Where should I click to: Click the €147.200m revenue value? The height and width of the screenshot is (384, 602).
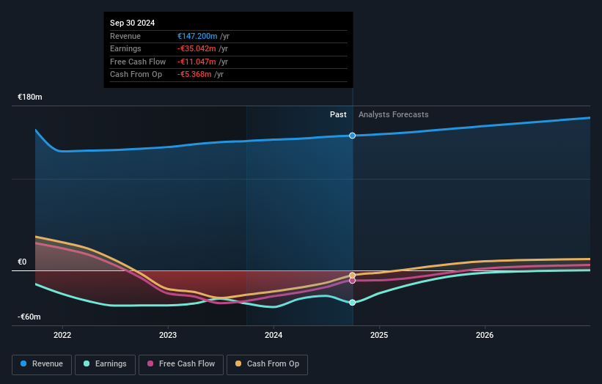[197, 36]
